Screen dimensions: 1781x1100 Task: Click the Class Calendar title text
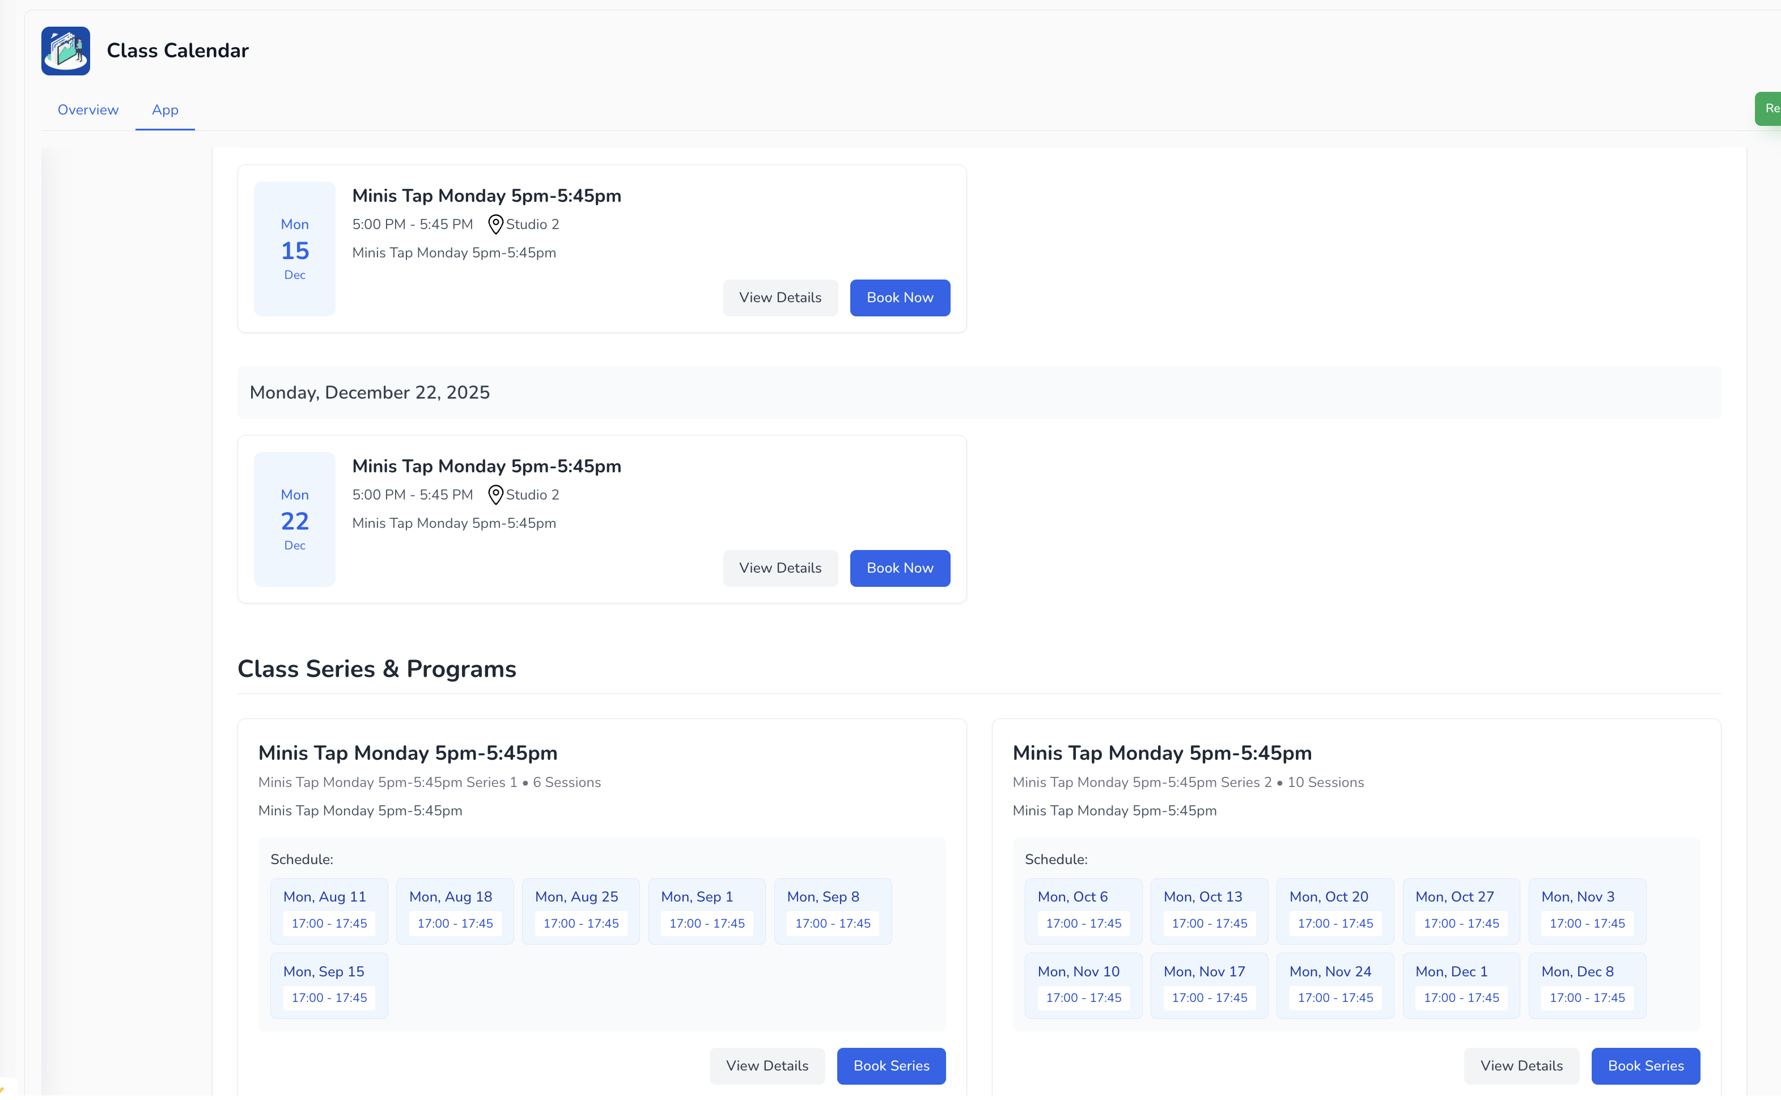[177, 51]
